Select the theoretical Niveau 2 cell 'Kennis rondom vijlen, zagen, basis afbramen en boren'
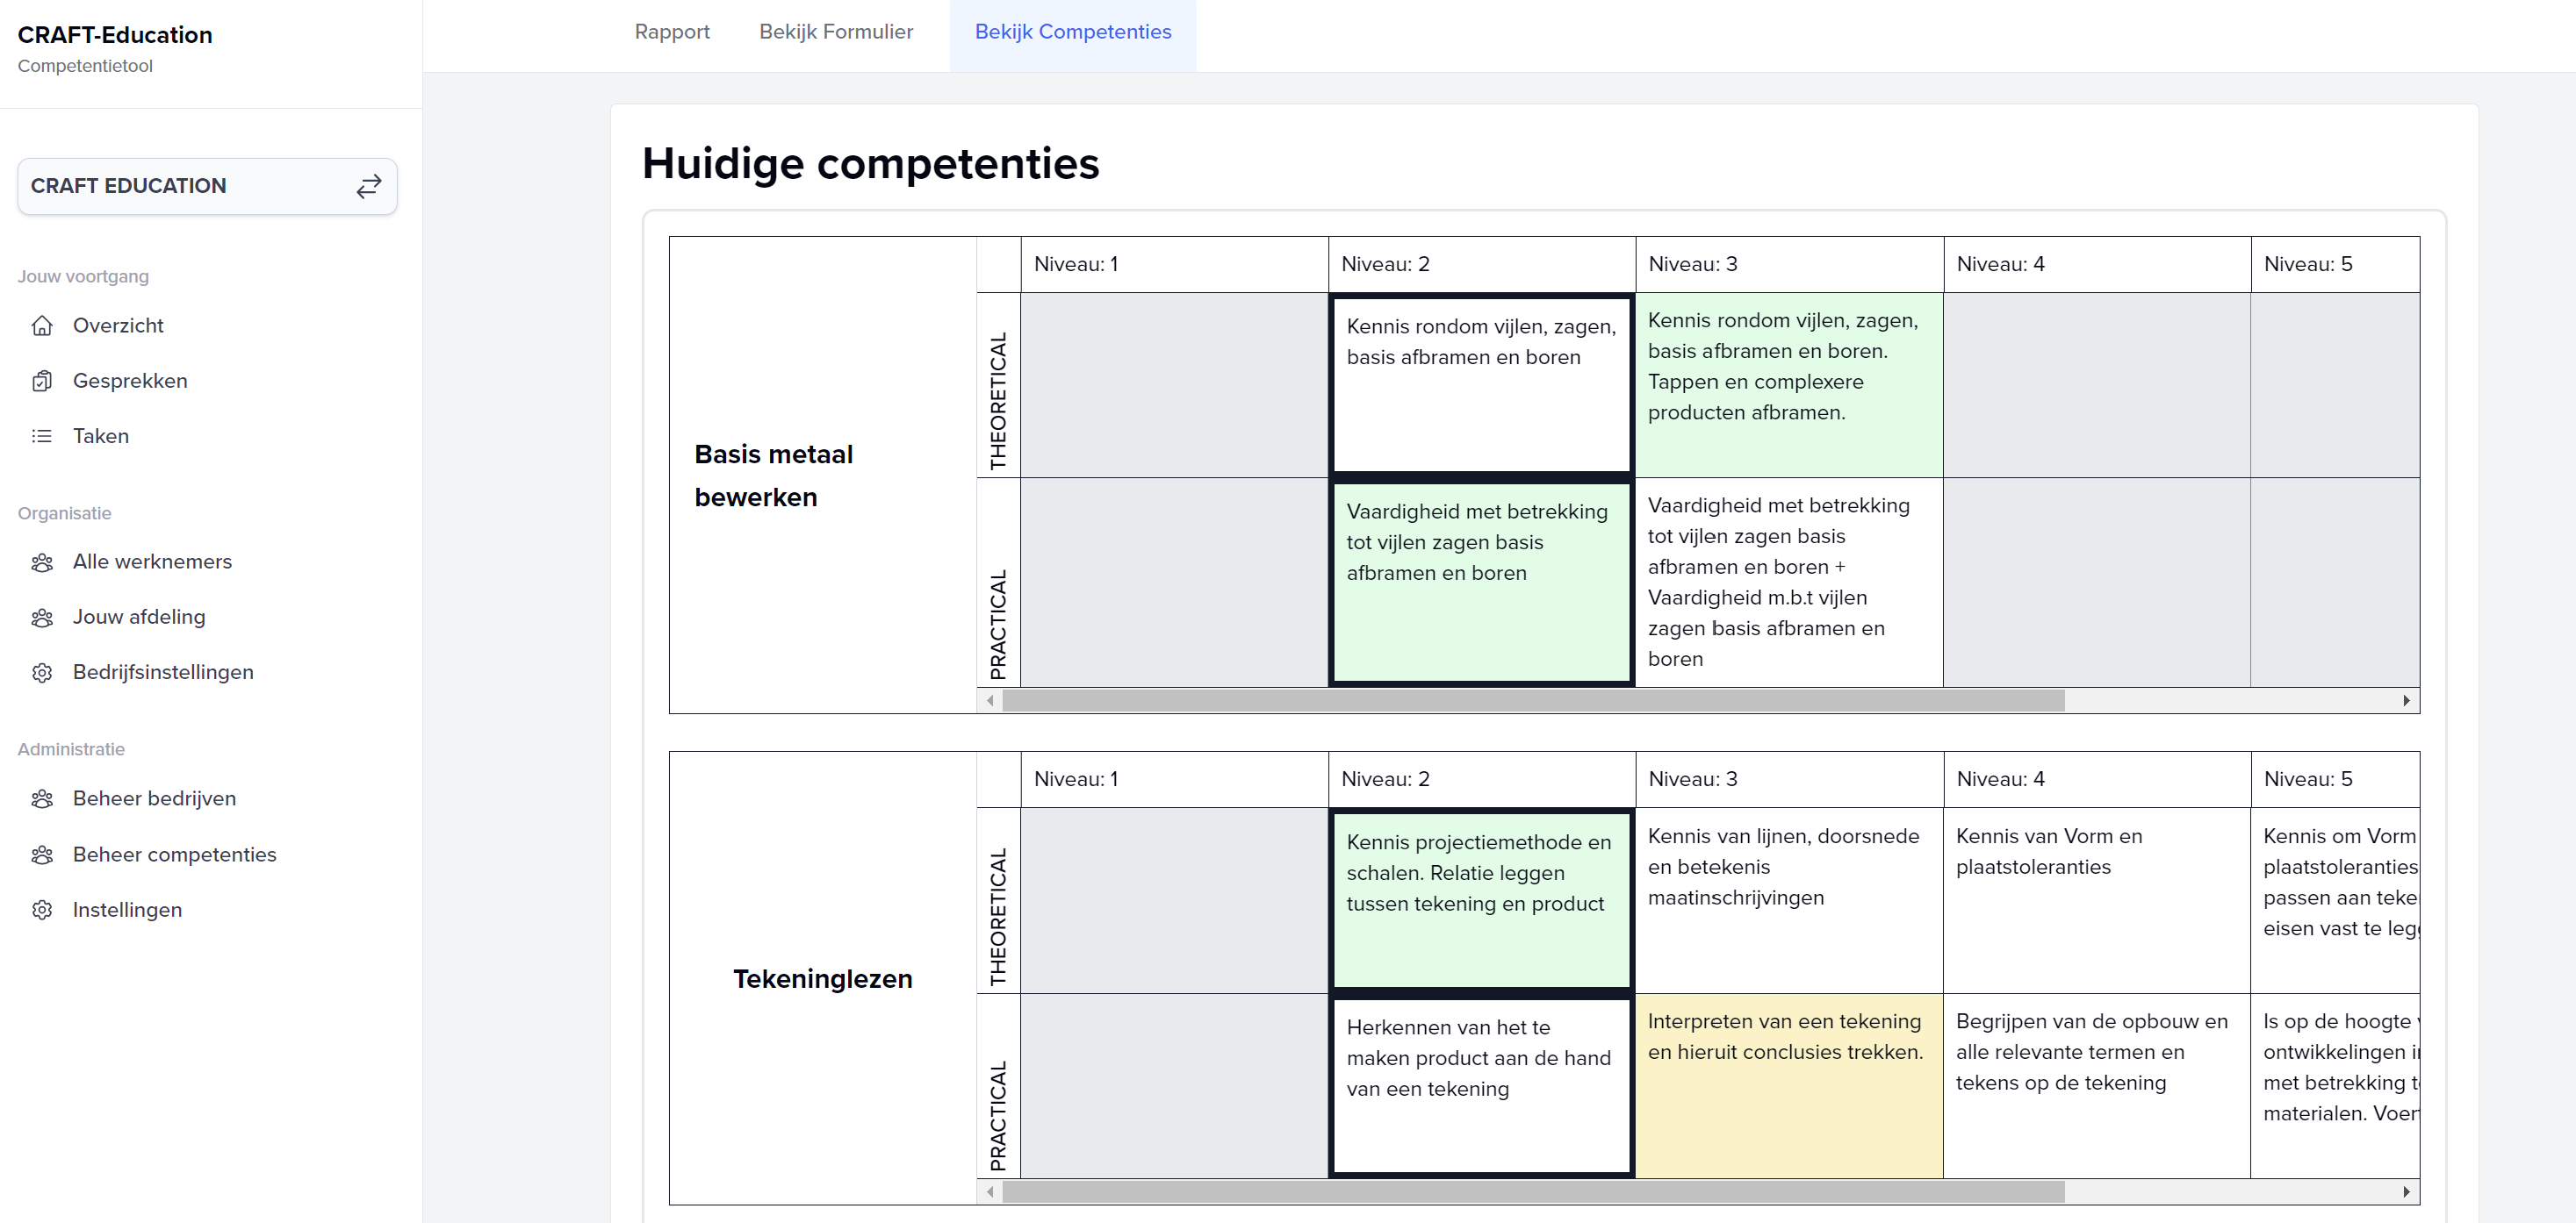Screen dimensions: 2576x1223 (1482, 384)
